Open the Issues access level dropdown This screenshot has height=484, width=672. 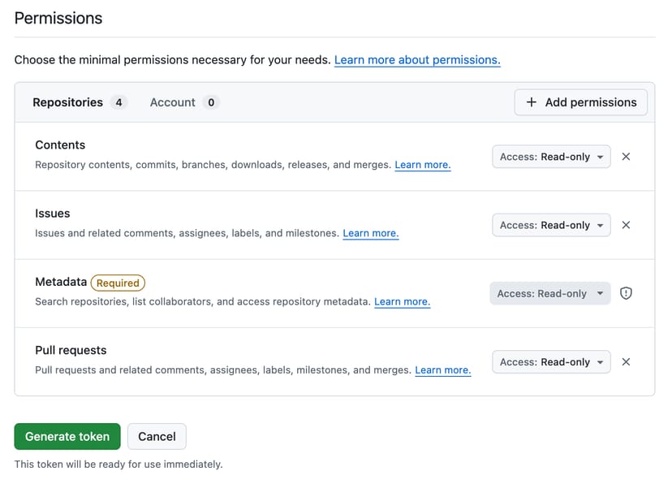coord(551,225)
